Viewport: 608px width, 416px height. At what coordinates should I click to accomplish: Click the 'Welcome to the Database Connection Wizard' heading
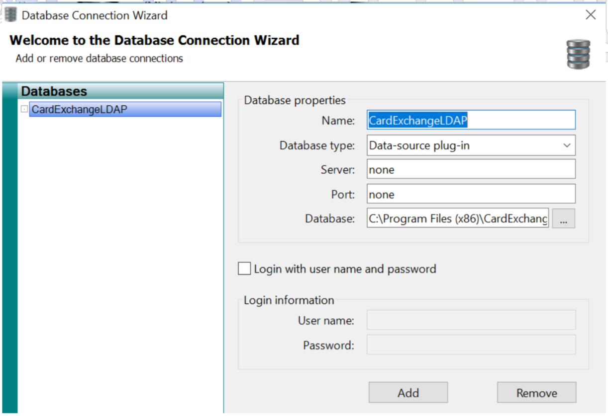pos(154,40)
